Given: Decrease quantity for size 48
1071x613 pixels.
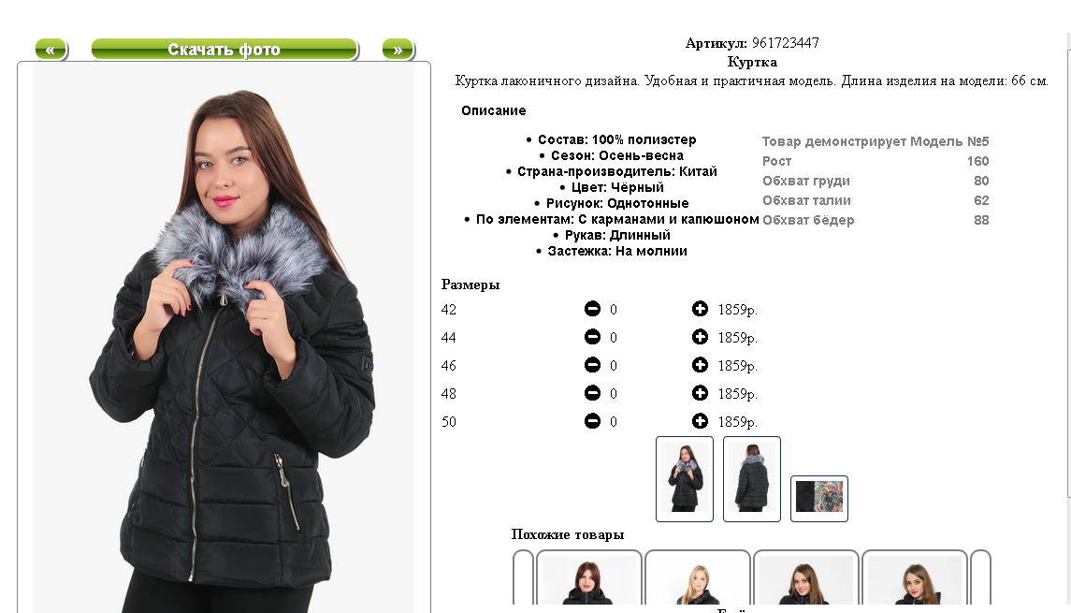Looking at the screenshot, I should pyautogui.click(x=592, y=393).
